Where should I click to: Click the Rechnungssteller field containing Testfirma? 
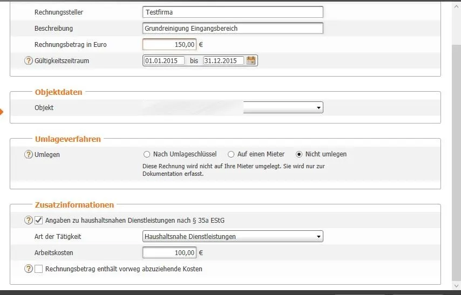click(x=233, y=12)
